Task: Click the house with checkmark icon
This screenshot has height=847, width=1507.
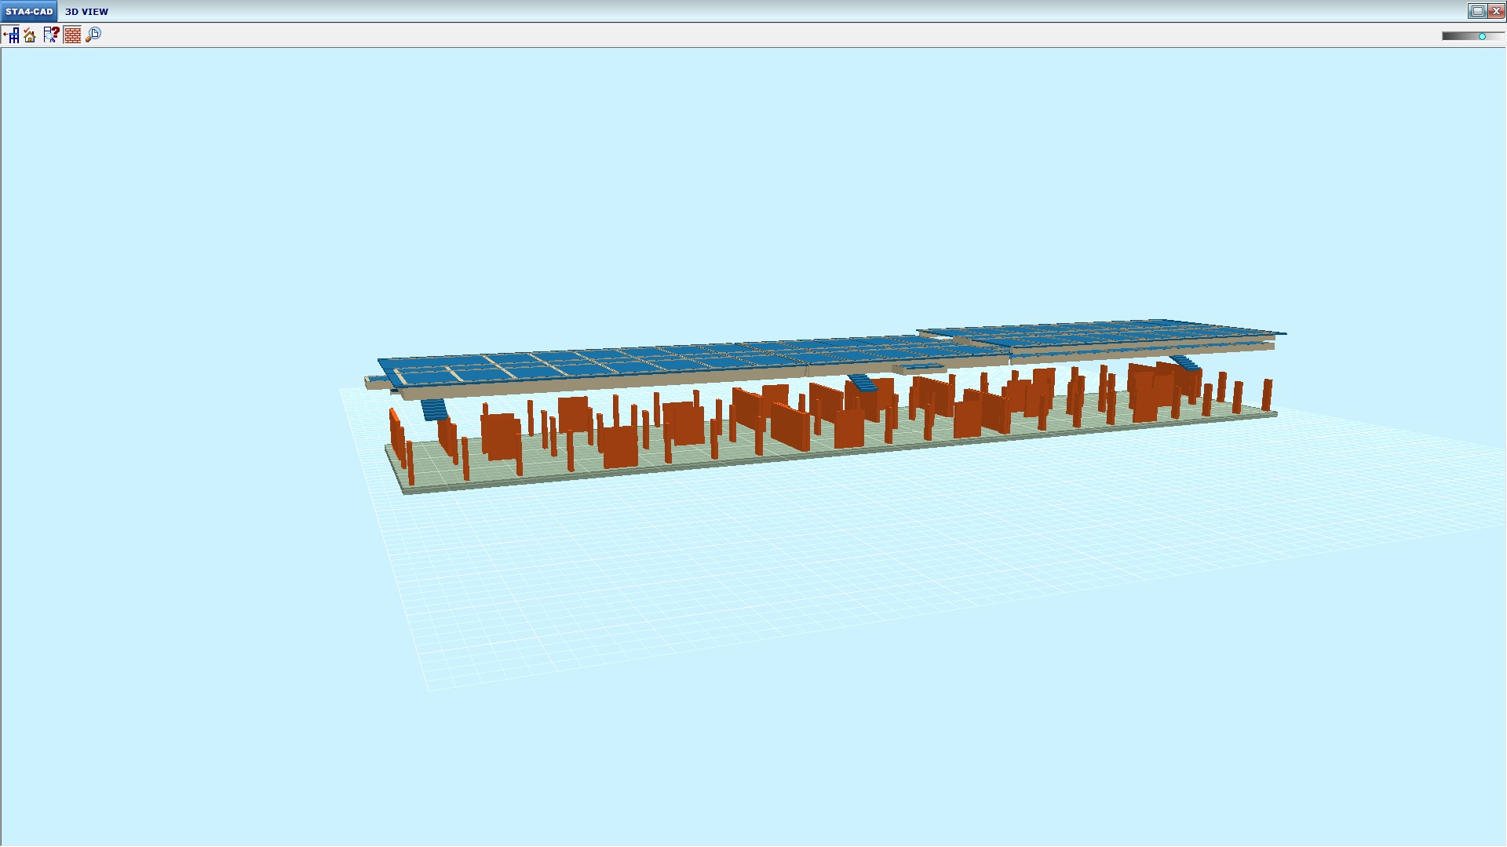Action: pos(30,35)
